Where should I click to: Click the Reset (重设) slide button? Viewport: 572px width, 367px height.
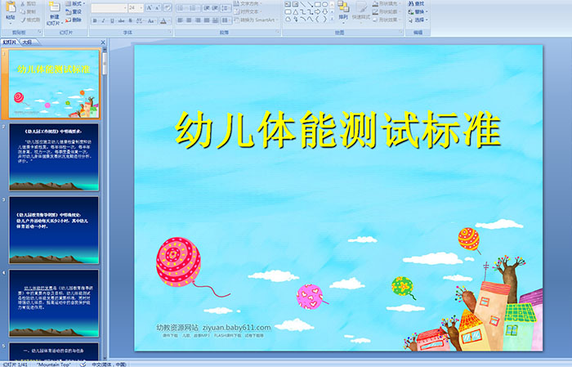pyautogui.click(x=74, y=12)
